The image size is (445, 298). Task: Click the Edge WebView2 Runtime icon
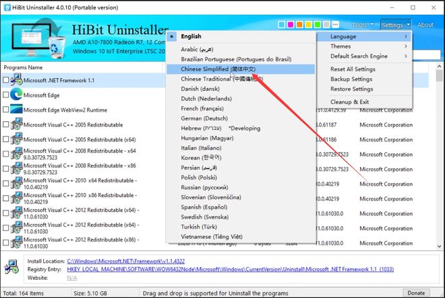point(16,110)
